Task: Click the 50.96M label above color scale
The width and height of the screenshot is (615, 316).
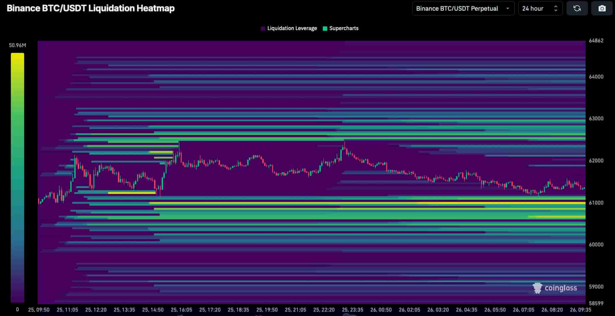Action: tap(17, 45)
